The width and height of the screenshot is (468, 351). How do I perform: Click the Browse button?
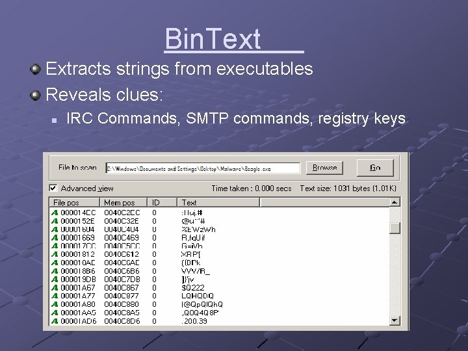[324, 168]
